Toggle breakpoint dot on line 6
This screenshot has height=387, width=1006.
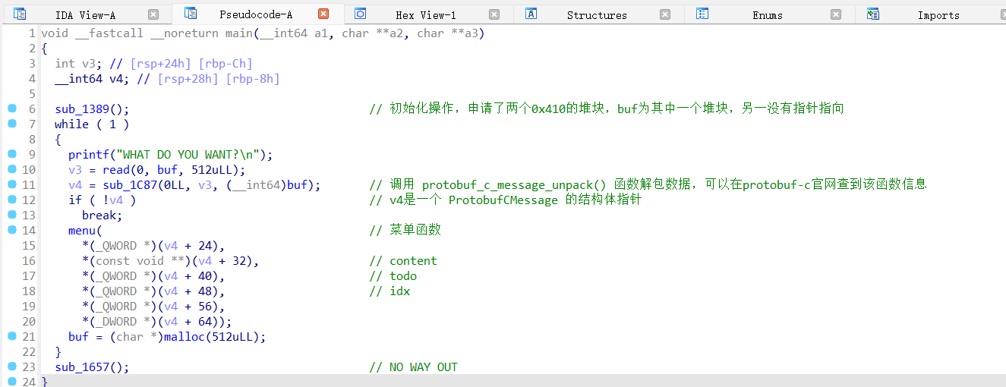coord(11,109)
